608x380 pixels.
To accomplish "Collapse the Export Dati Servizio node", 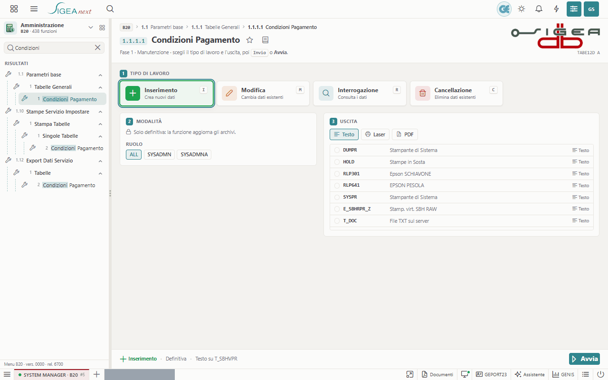I will (x=100, y=161).
